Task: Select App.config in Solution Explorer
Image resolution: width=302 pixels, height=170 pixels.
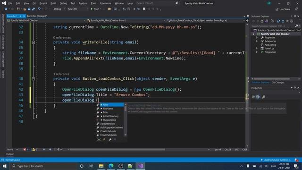Action: [270, 45]
